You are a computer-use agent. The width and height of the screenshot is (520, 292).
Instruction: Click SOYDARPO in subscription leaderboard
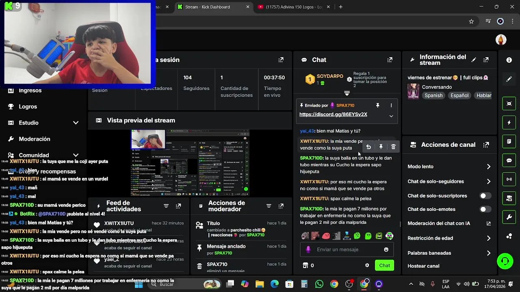pos(330,76)
